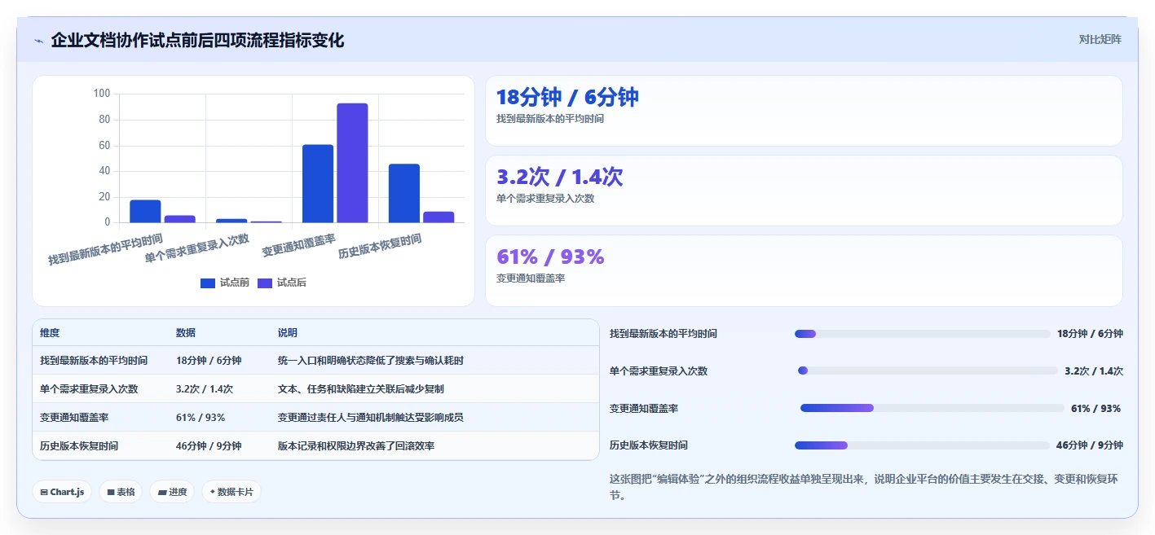Click the 数据卡片 tag chip
Viewport: 1155px width, 535px height.
[x=231, y=492]
